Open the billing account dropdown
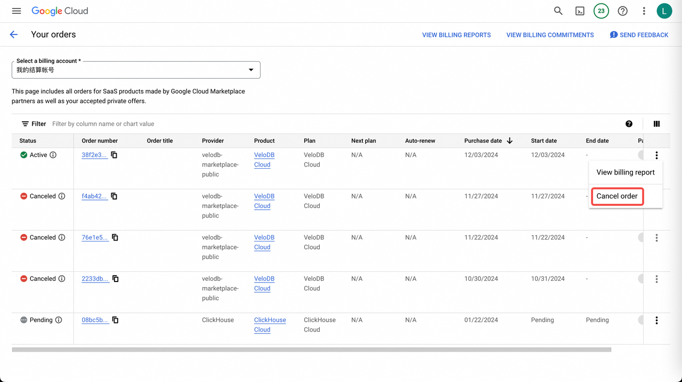Image resolution: width=682 pixels, height=382 pixels. [250, 69]
